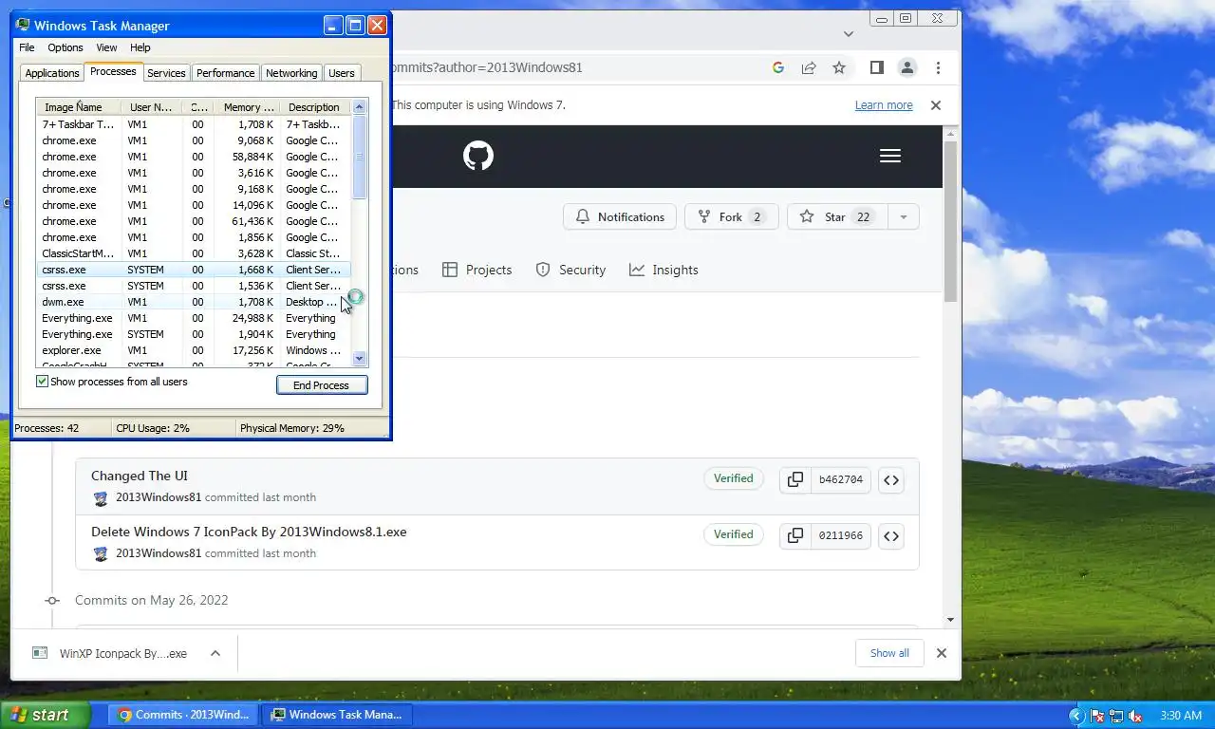Dismiss the Windows 7 info bar
1215x729 pixels.
[935, 105]
